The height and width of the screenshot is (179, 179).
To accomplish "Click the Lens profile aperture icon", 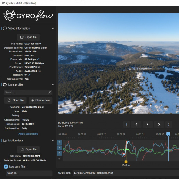I will tap(5, 85).
